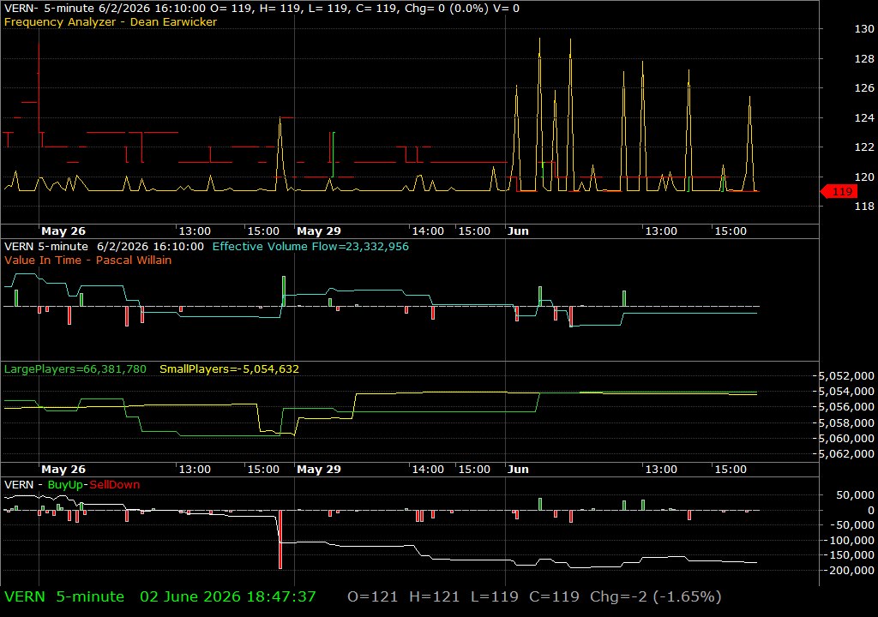Screen dimensions: 878x617
Task: Click the 130 price axis label
Action: [864, 29]
